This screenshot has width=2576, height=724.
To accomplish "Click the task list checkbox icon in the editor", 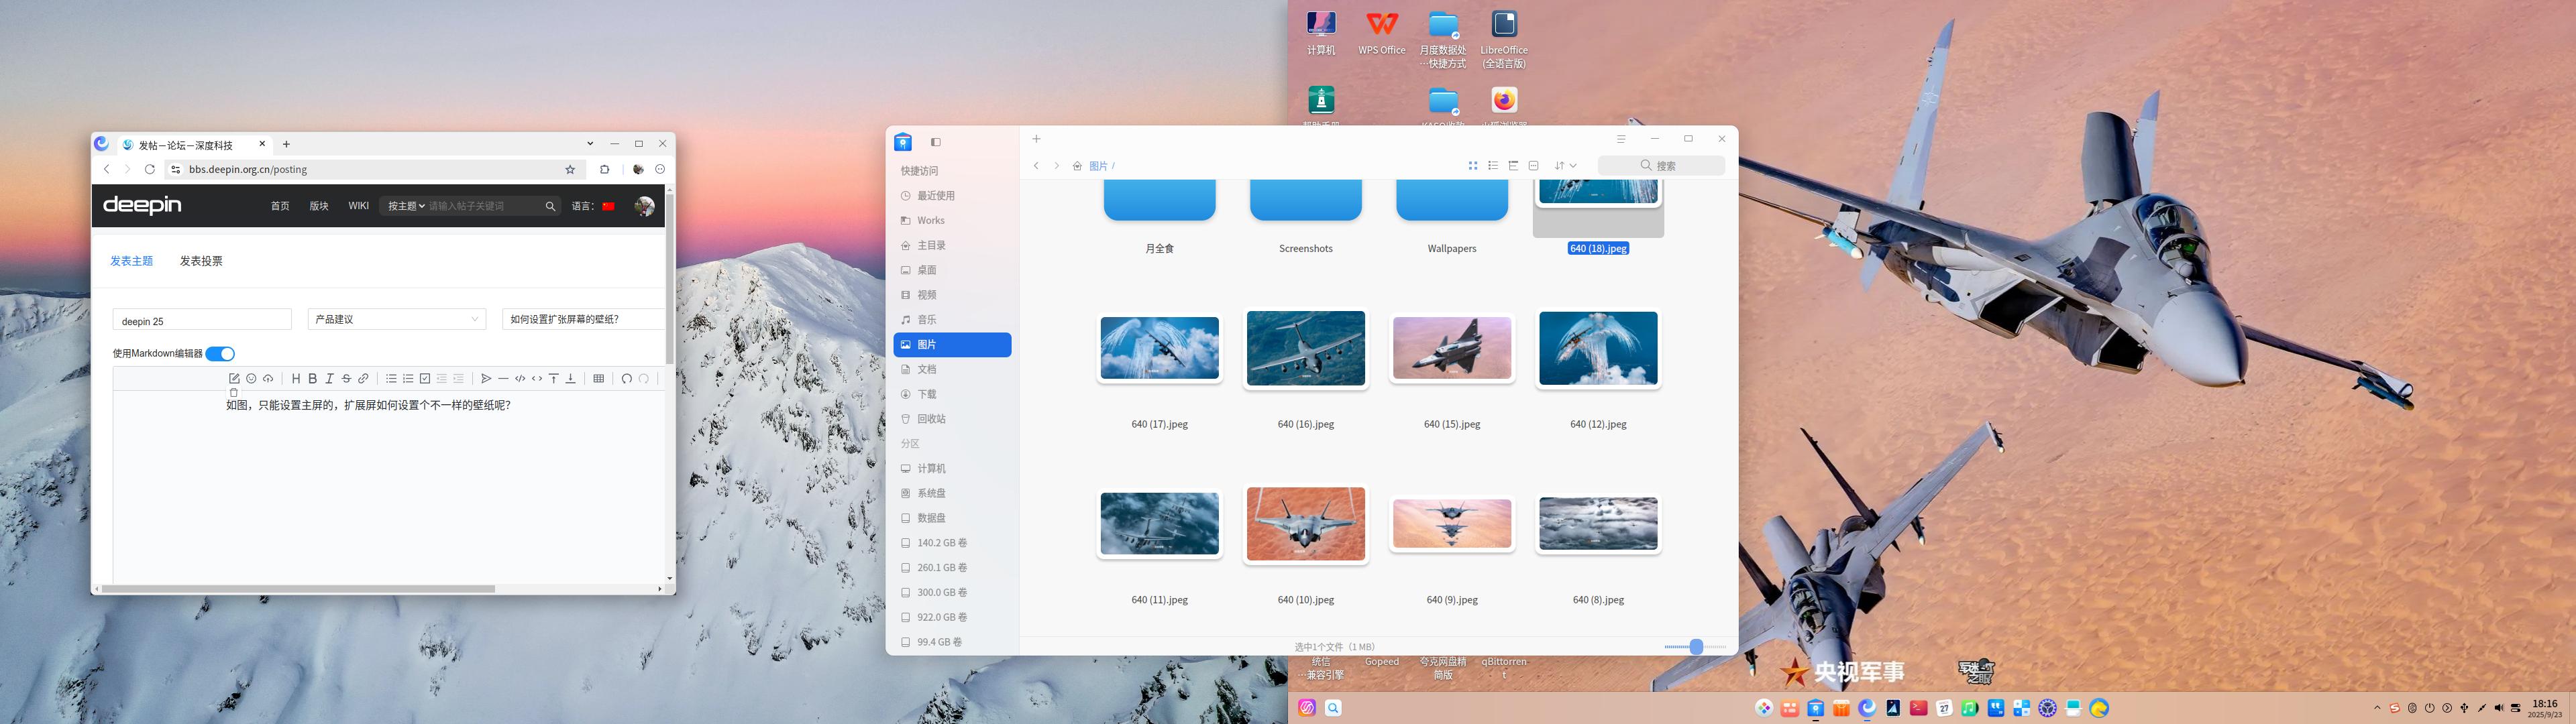I will [425, 379].
